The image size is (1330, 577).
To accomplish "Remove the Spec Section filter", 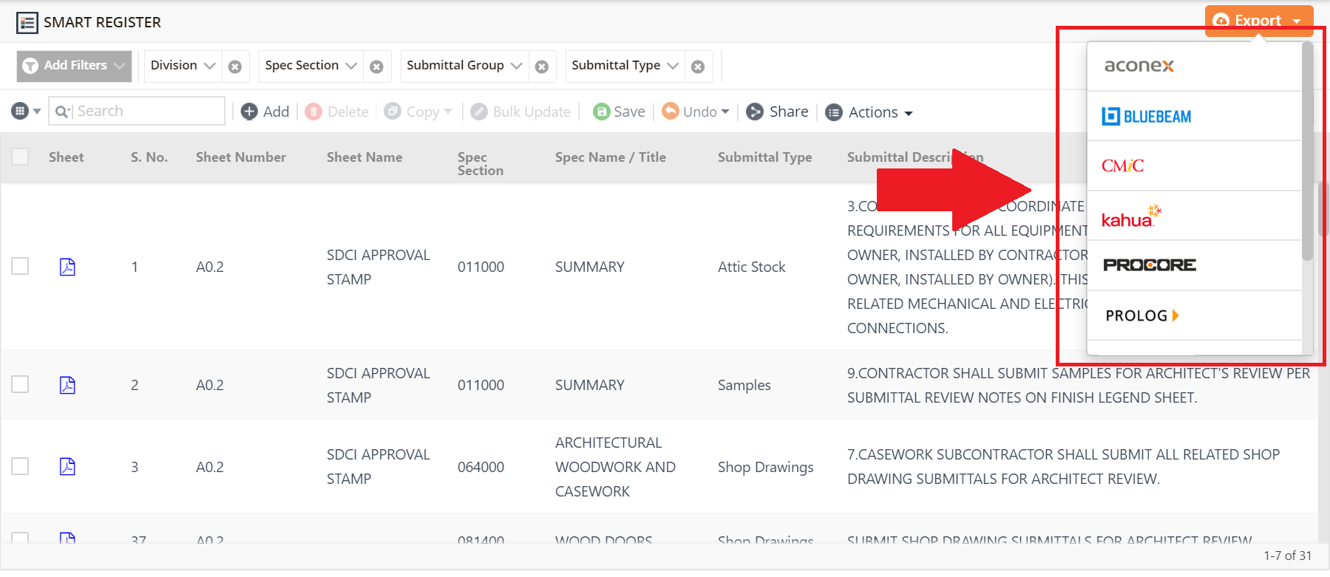I will 376,66.
